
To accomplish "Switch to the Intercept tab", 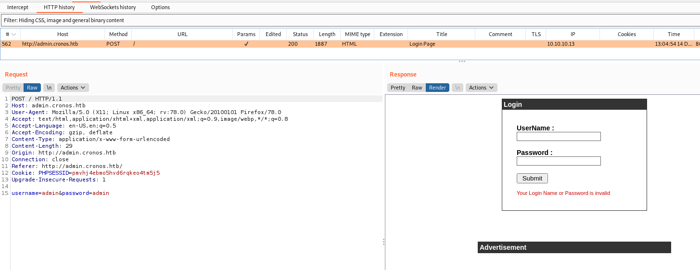I will (x=17, y=7).
